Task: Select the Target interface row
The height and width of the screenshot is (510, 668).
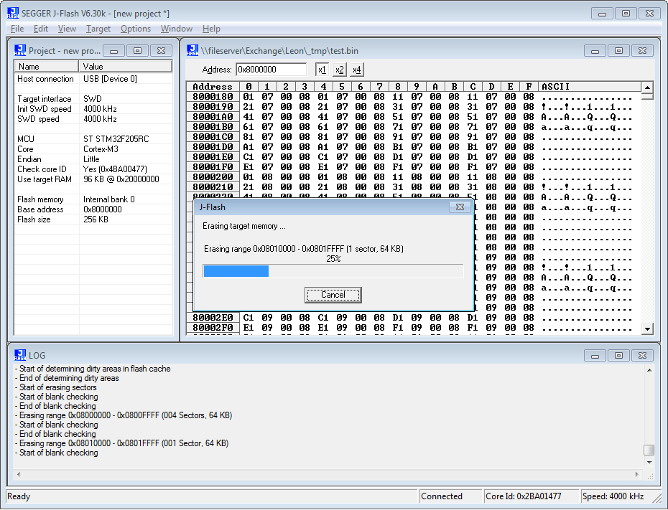Action: pos(93,99)
